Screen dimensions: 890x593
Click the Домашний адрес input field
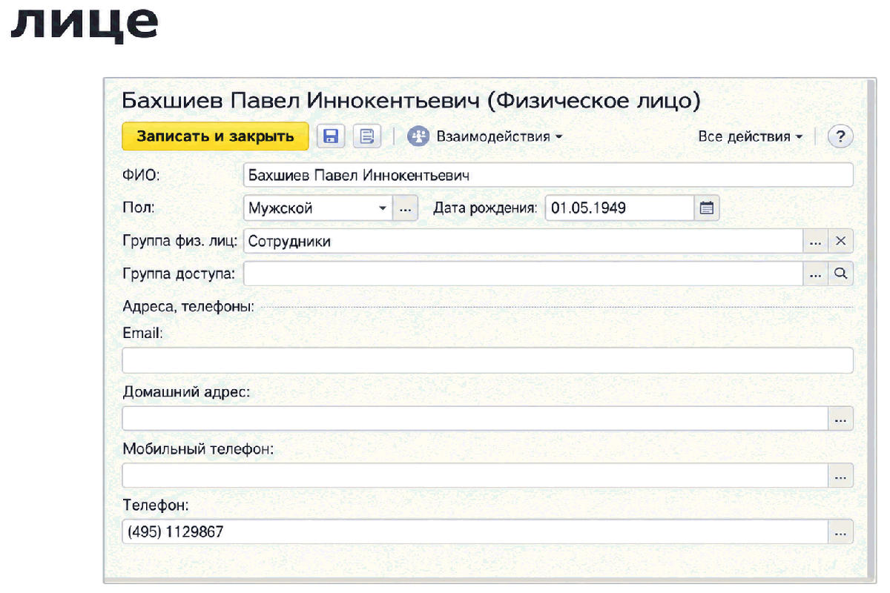tap(475, 419)
